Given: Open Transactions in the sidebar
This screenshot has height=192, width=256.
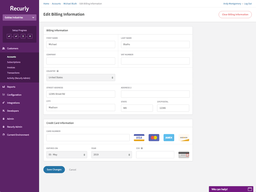Looking at the screenshot, I should coord(13,73).
